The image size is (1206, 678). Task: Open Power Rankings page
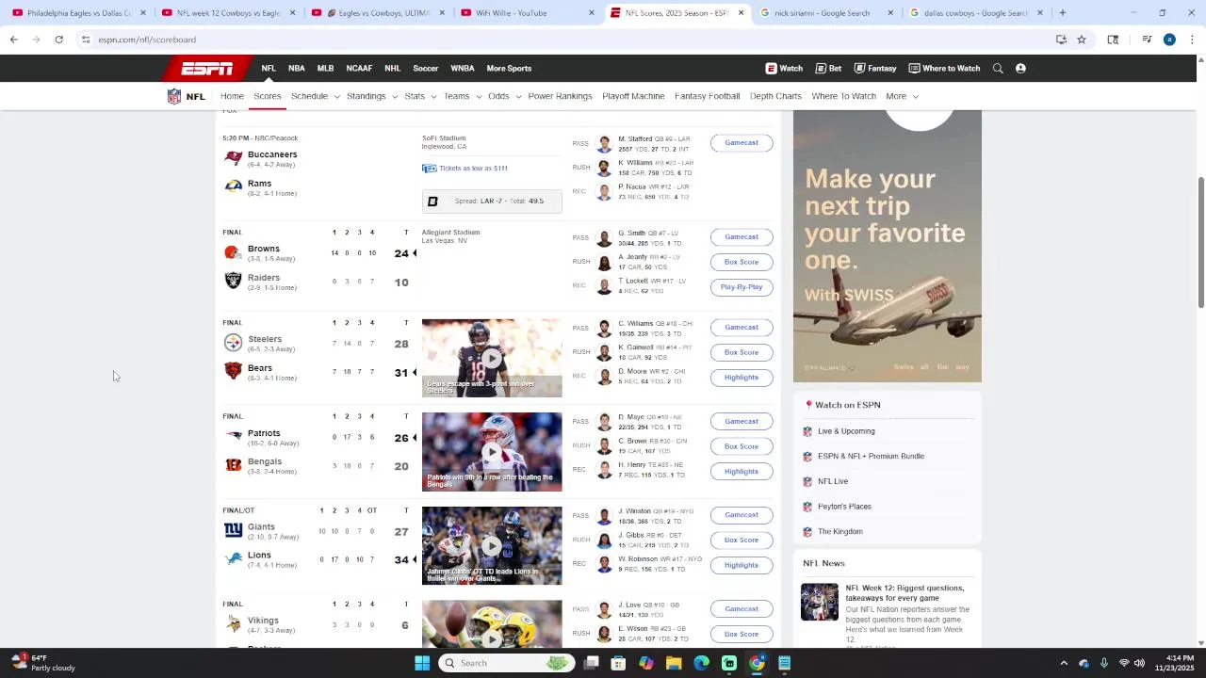click(560, 96)
